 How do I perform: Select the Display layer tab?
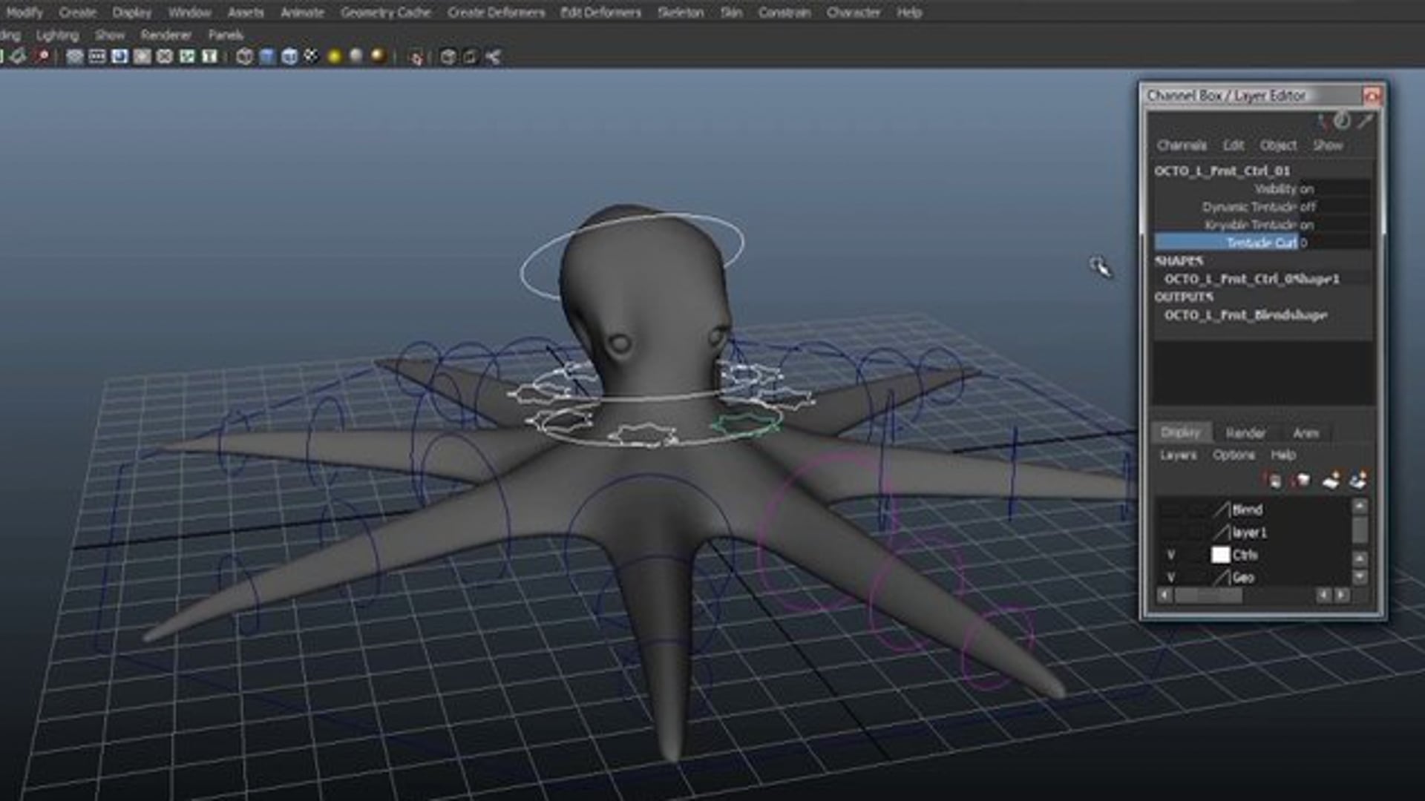1181,432
